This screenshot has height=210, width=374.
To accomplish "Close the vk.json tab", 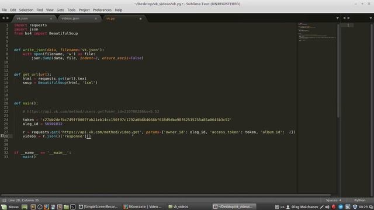I will click(51, 19).
